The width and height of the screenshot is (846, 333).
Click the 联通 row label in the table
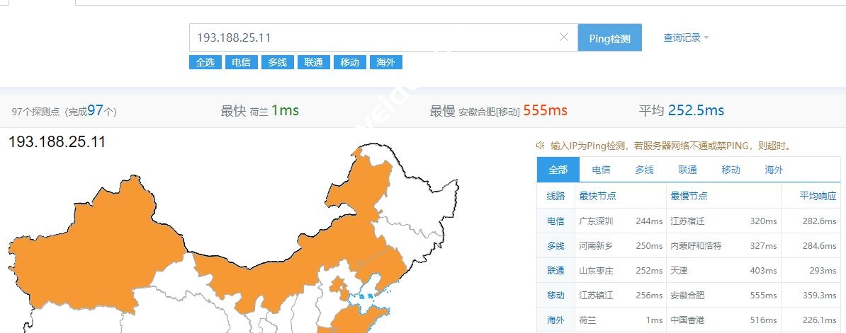coord(555,271)
